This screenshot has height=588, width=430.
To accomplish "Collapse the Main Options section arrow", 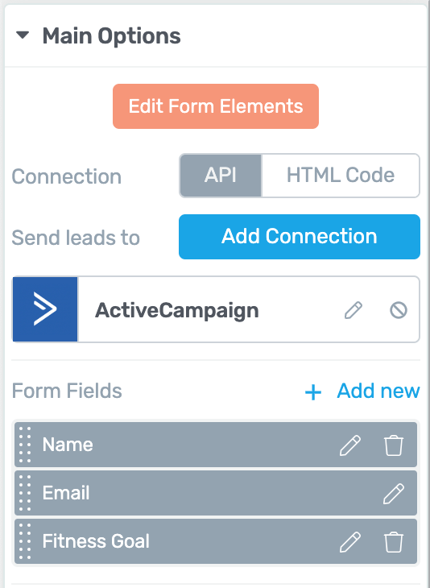I will 23,35.
